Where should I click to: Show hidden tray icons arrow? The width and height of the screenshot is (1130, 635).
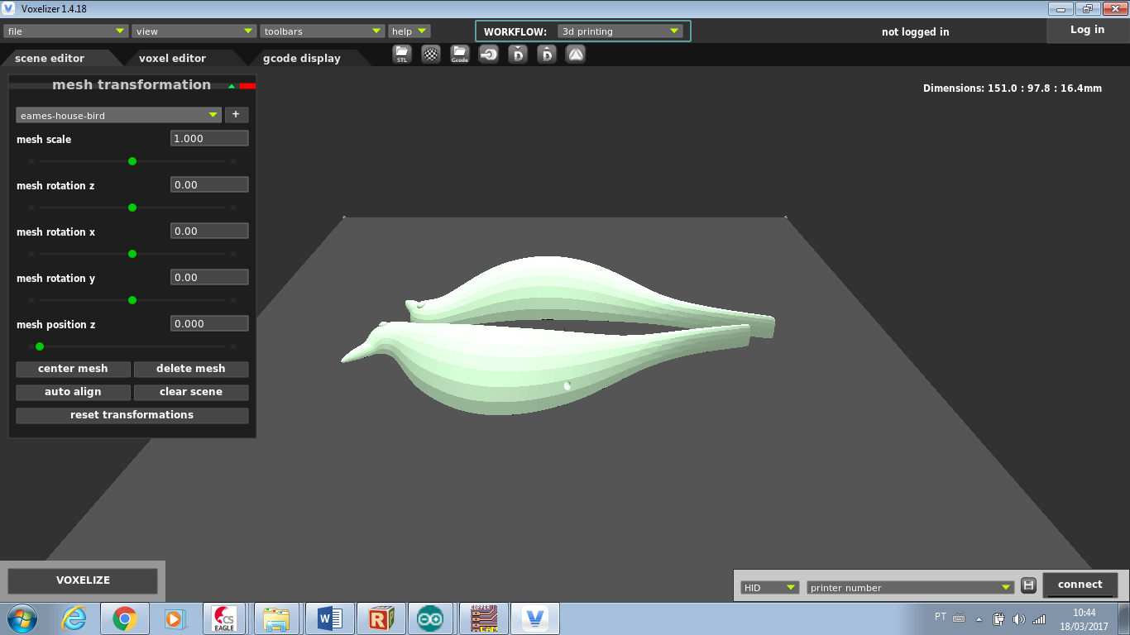click(979, 618)
